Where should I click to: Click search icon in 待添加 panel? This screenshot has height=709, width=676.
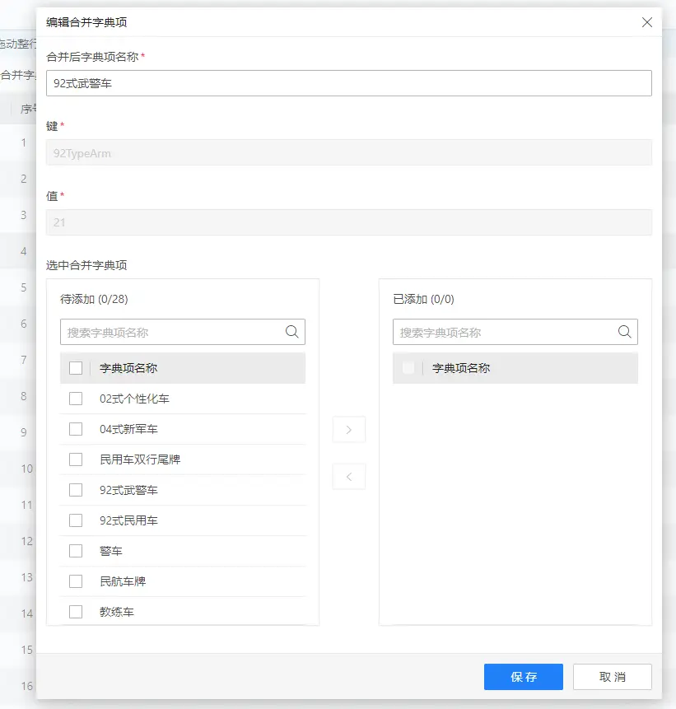point(292,332)
